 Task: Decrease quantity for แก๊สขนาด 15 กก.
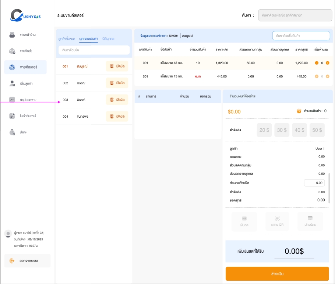pos(317,76)
